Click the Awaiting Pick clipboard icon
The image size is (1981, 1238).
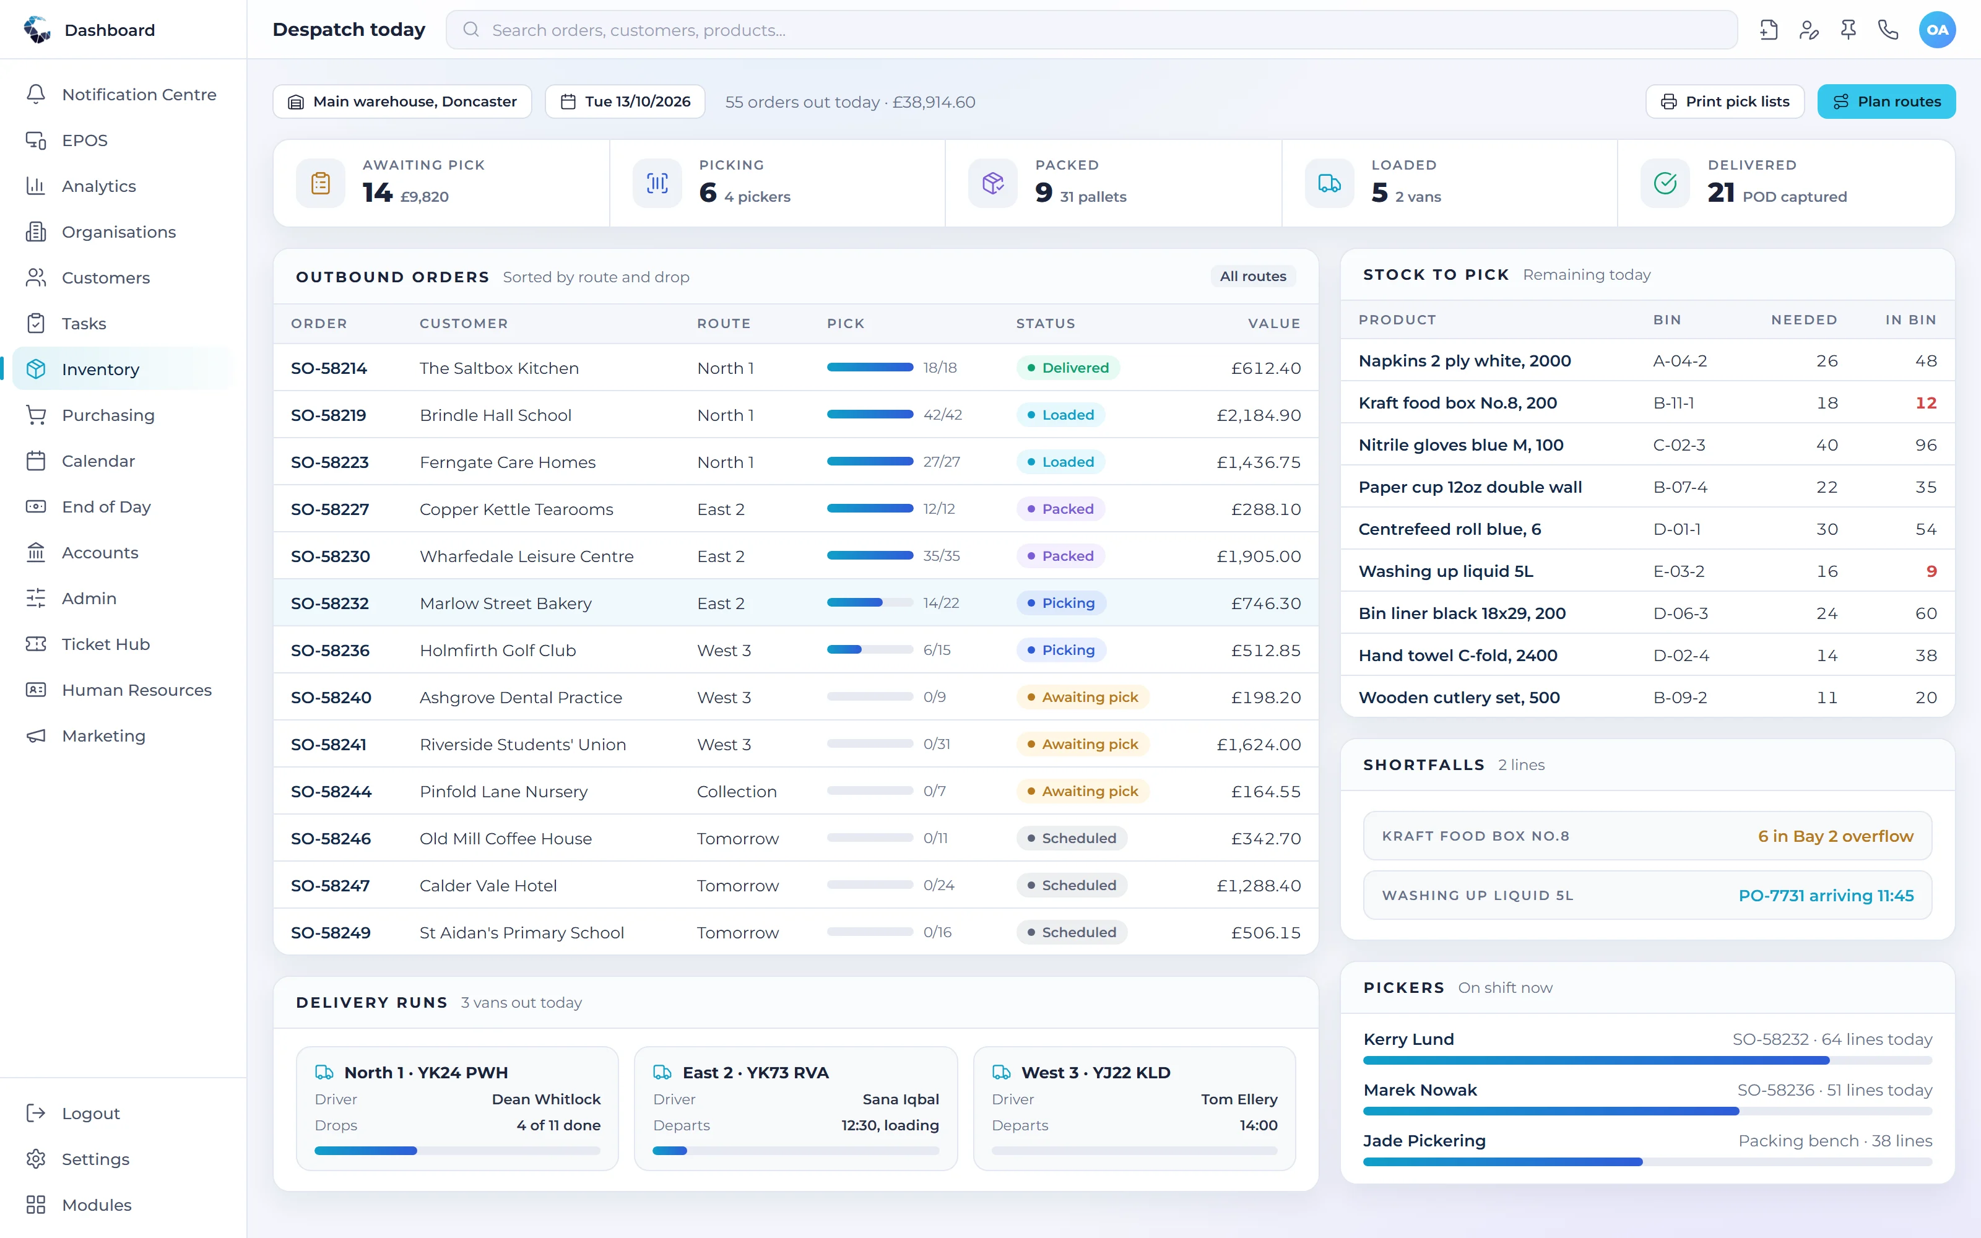321,183
